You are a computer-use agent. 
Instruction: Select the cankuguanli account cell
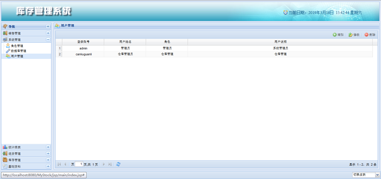point(83,54)
